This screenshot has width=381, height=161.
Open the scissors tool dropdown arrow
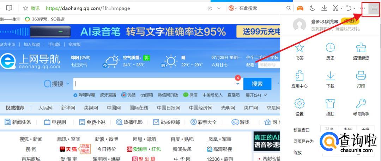[x=341, y=8]
